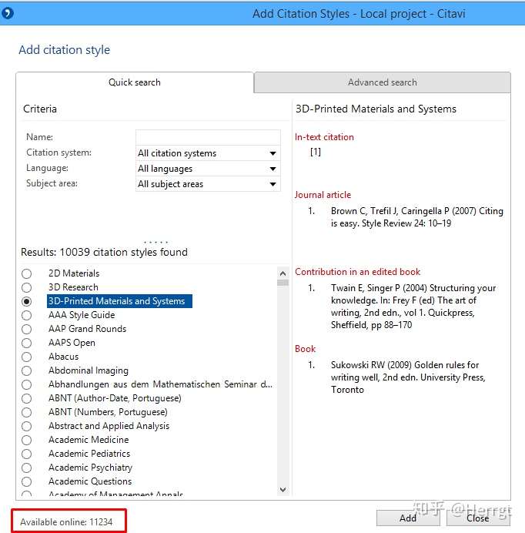Image resolution: width=525 pixels, height=533 pixels.
Task: Select ABNT (Numbers, Portuguese) radio button
Action: 26,412
